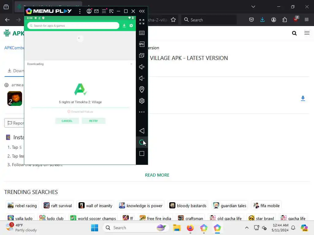Click the MEmu fullscreen toggle icon

[142, 22]
